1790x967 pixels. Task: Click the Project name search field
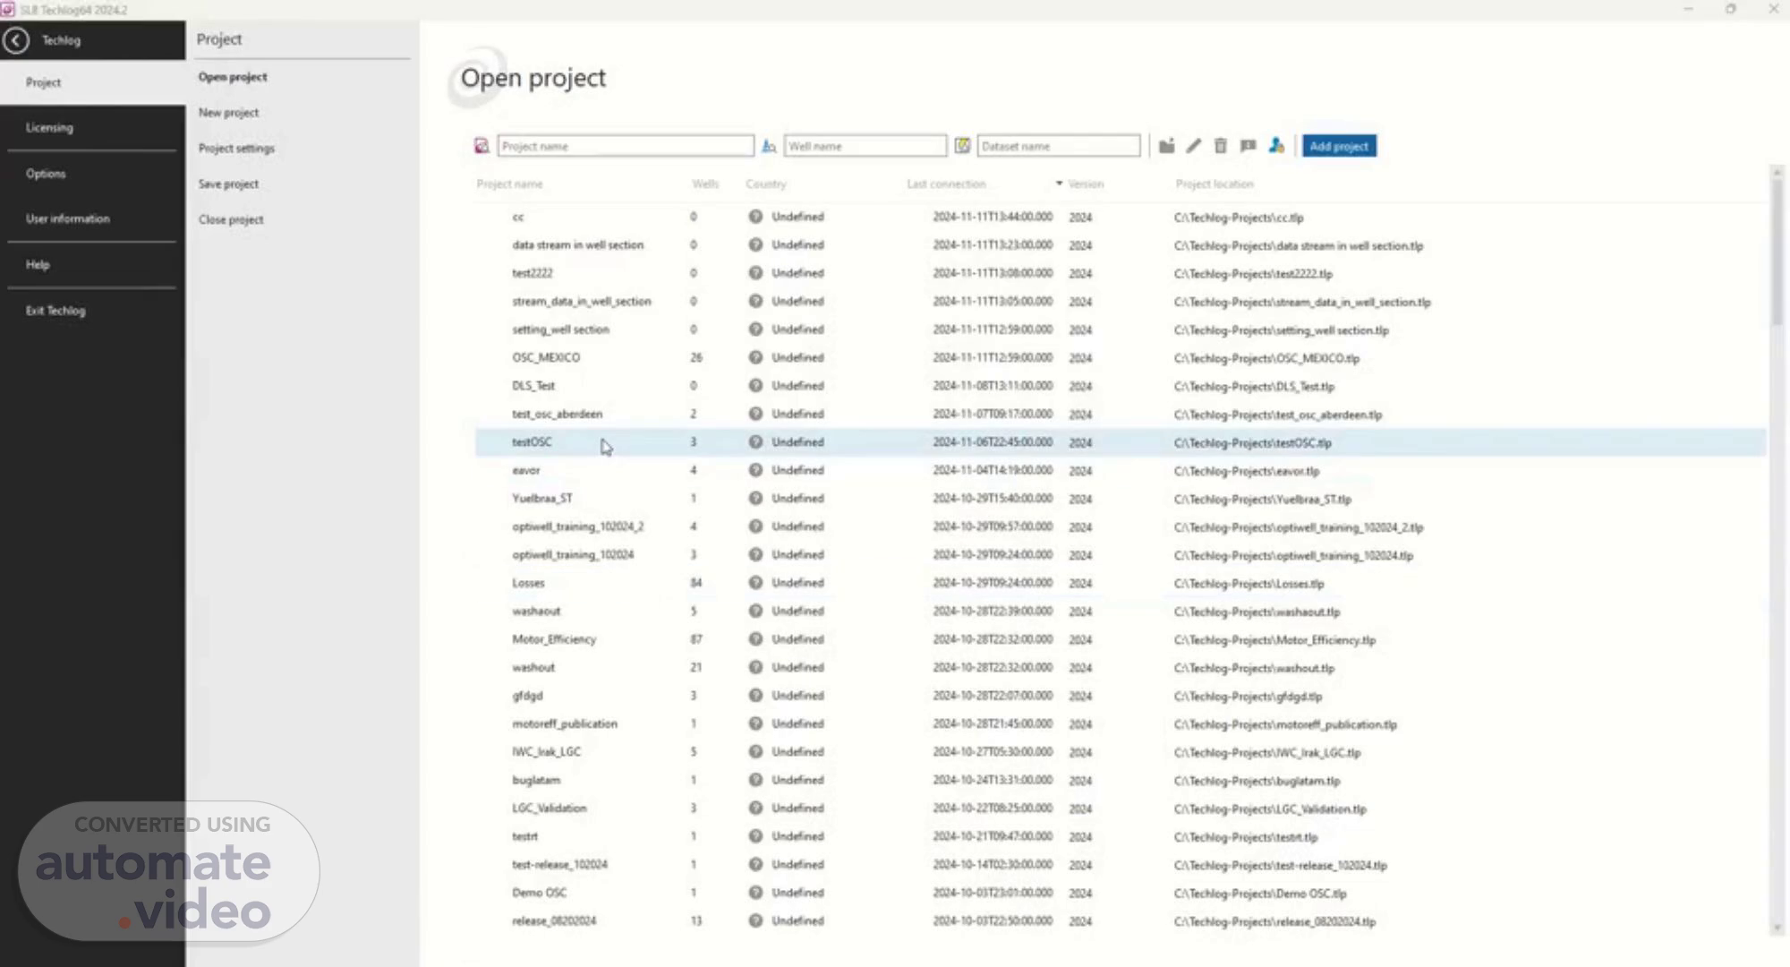(625, 146)
